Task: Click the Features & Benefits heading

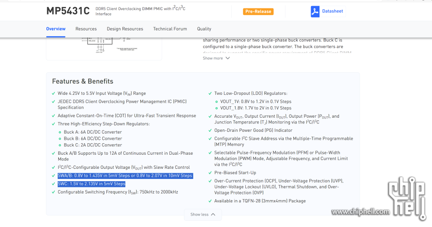Action: (x=83, y=81)
